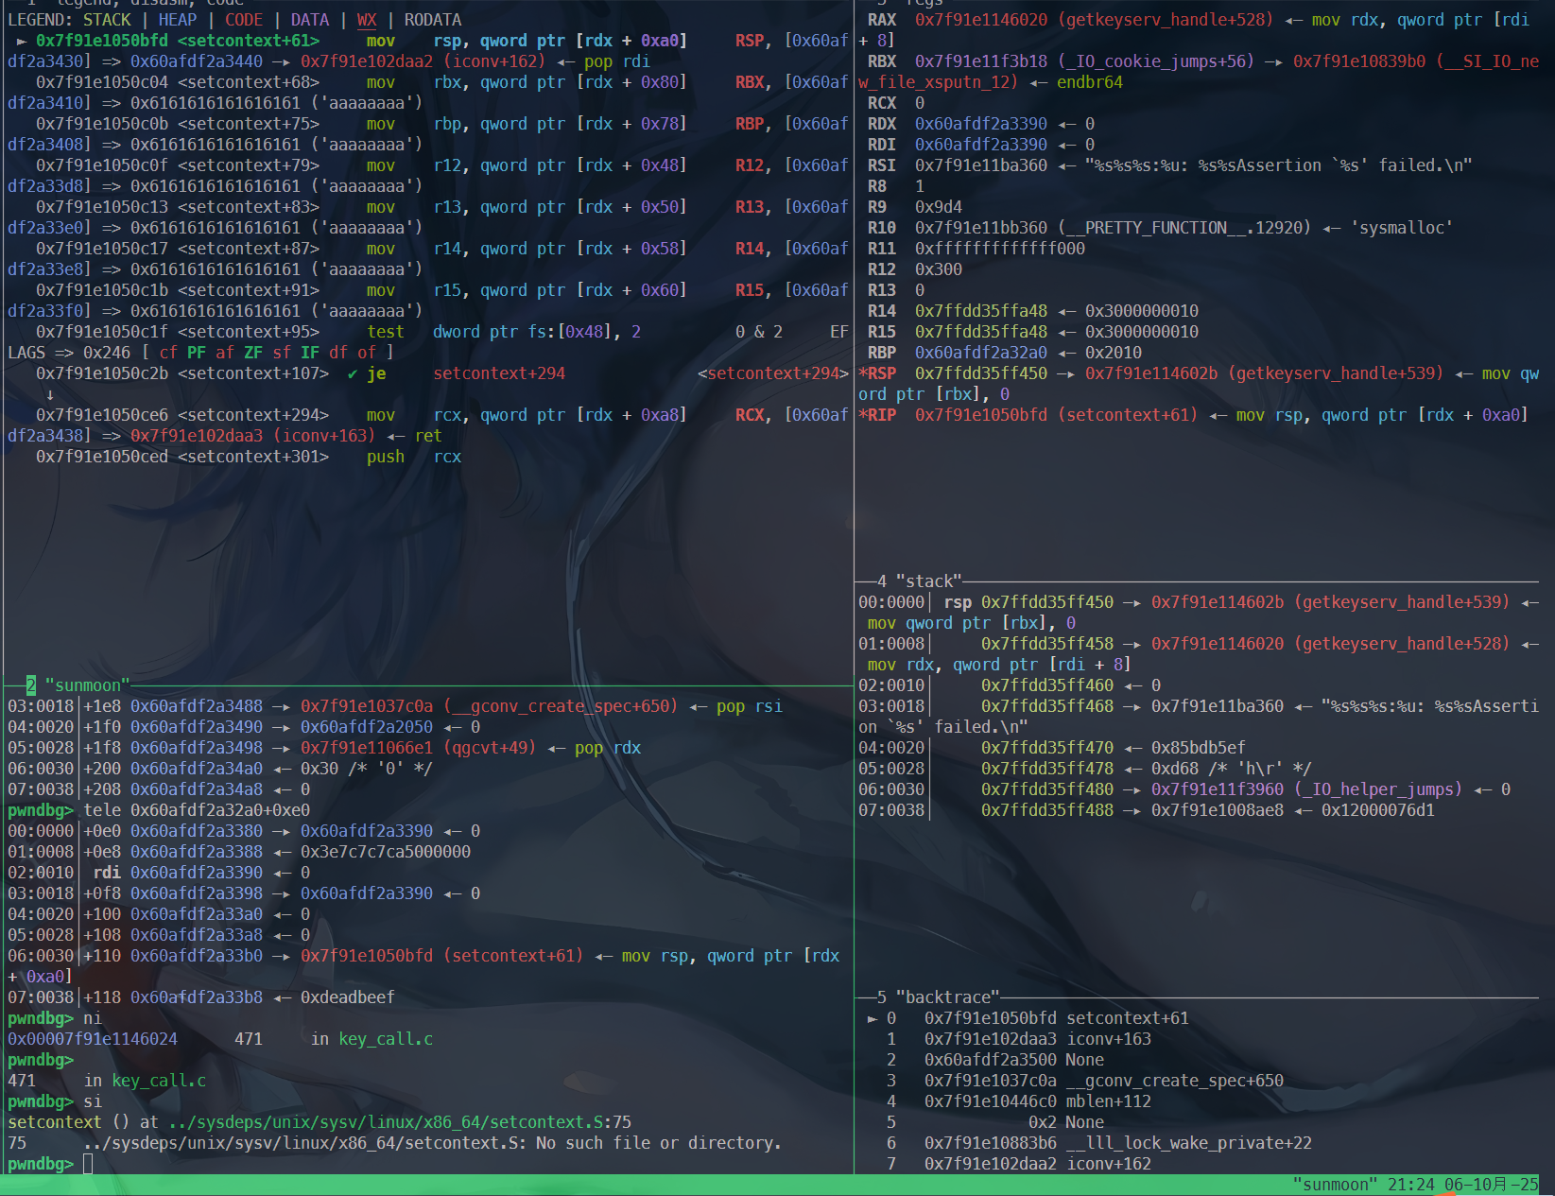Click the STACK label in the legend

tap(107, 20)
